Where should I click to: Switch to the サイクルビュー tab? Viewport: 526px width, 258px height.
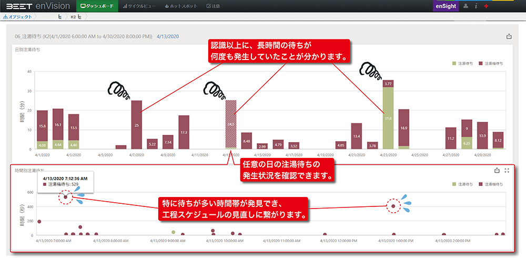coord(139,6)
